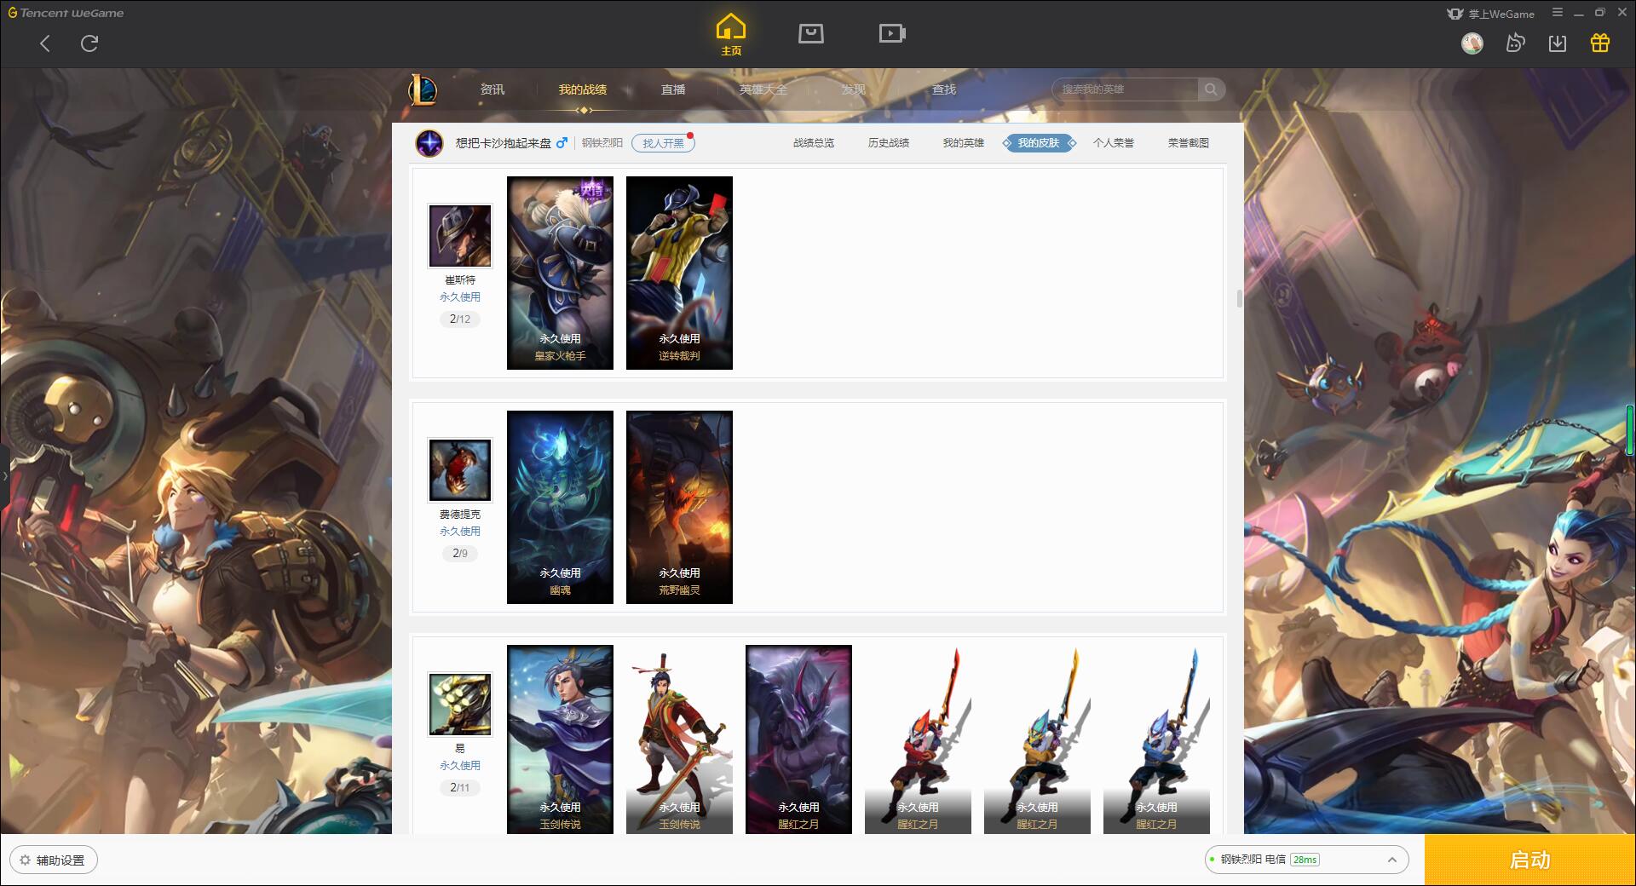Open the 发现 tab
This screenshot has width=1636, height=886.
point(854,89)
